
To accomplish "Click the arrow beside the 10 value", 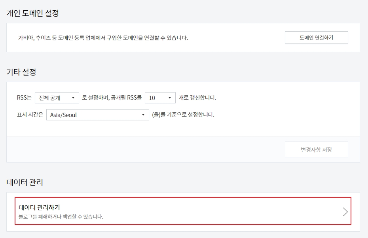I will click(170, 98).
